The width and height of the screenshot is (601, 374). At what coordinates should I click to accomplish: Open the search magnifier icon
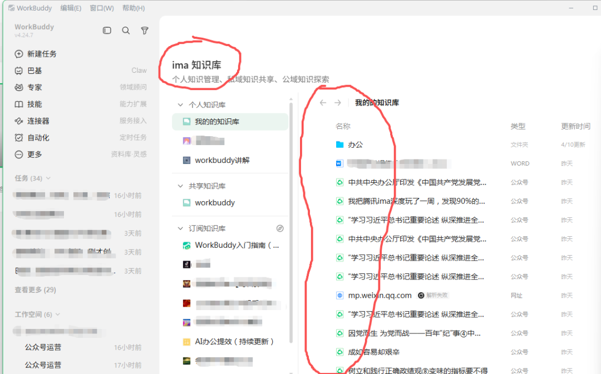[126, 30]
